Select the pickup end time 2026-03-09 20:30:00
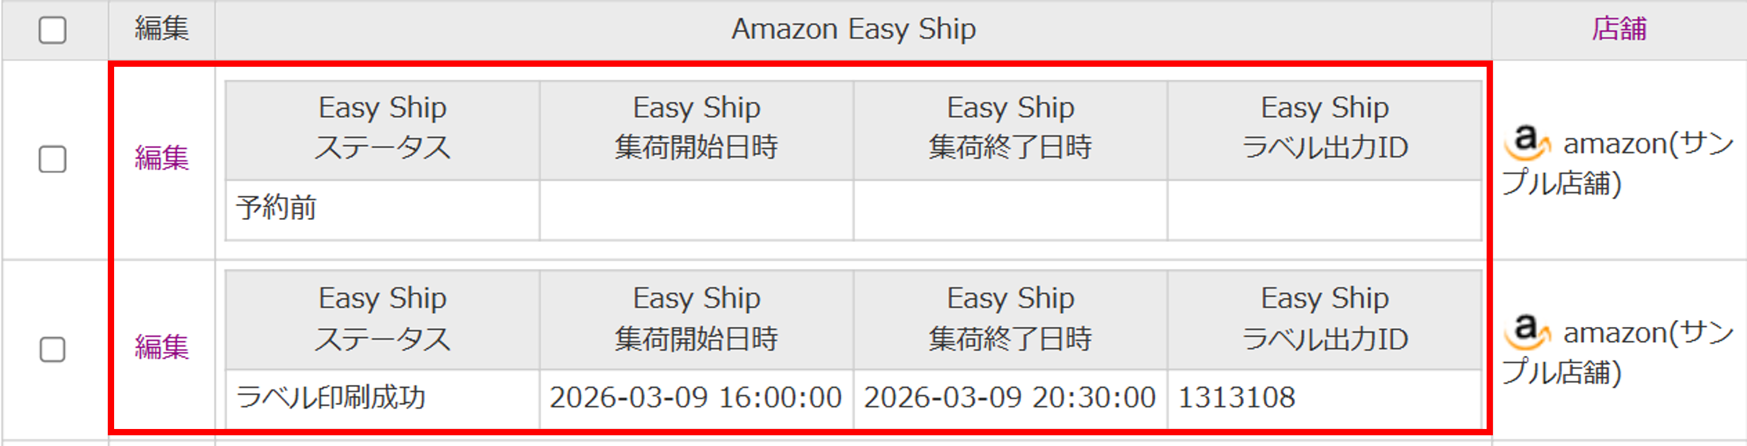The width and height of the screenshot is (1747, 446). click(1010, 399)
